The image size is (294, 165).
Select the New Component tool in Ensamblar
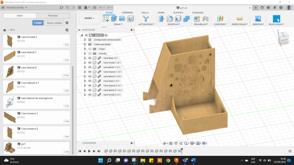pyautogui.click(x=197, y=19)
